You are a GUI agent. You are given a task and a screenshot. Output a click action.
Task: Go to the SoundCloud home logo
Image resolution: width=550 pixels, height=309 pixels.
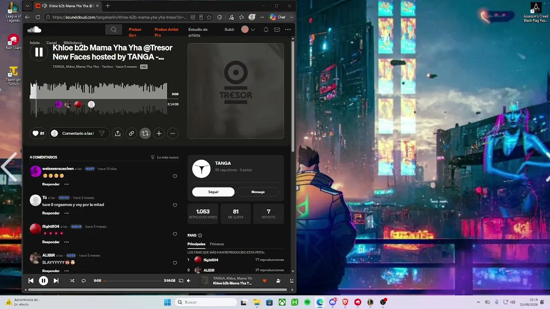pyautogui.click(x=34, y=30)
